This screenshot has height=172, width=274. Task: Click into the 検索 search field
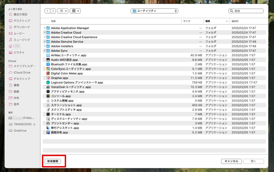click(246, 11)
